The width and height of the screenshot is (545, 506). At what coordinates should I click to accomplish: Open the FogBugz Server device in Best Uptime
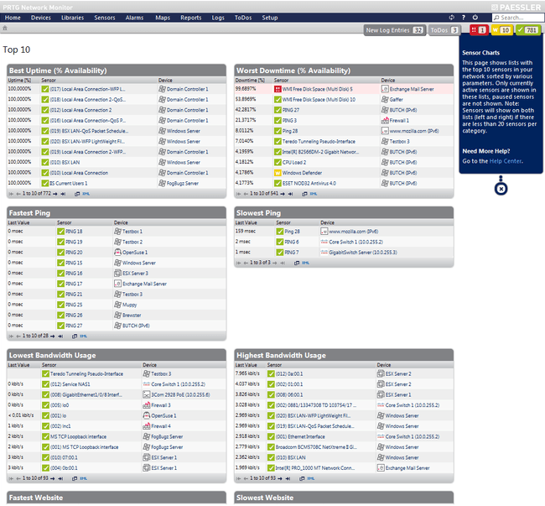click(183, 183)
